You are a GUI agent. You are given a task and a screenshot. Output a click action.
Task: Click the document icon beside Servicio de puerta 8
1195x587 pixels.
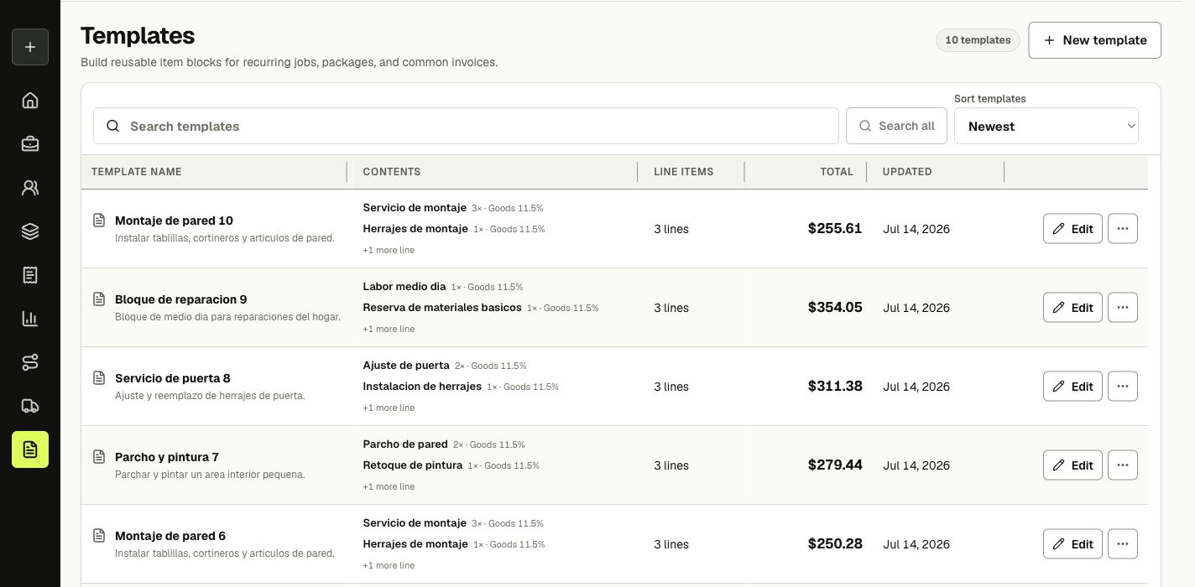pos(99,378)
